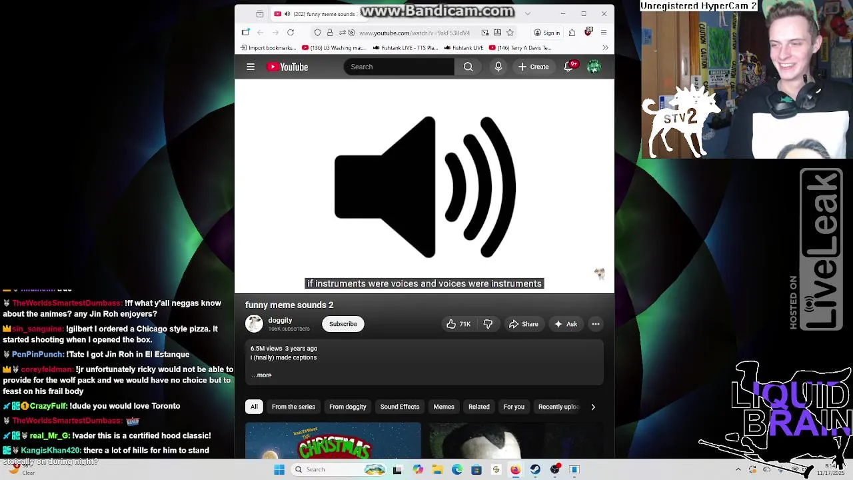853x480 pixels.
Task: Show hidden system tray icons chevron
Action: coord(738,469)
